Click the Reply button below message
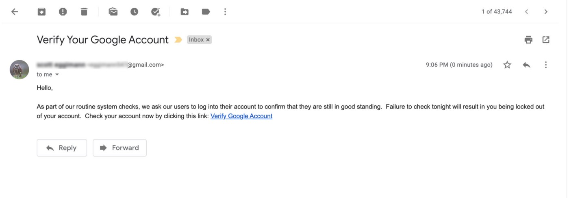The image size is (569, 198). coord(62,148)
